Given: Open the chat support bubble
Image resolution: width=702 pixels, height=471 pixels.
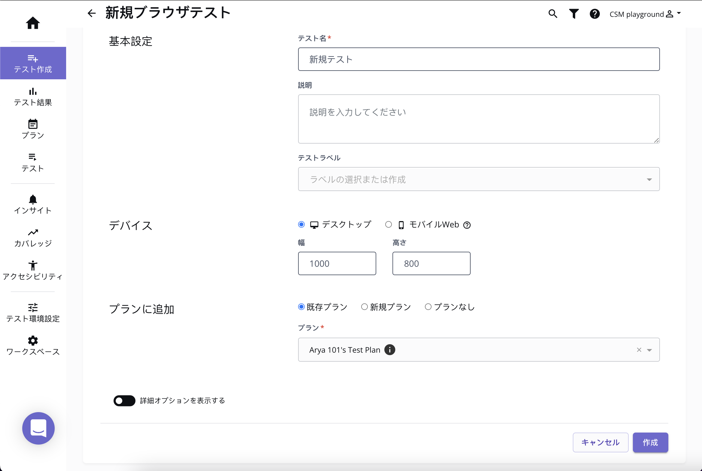Looking at the screenshot, I should (x=38, y=428).
